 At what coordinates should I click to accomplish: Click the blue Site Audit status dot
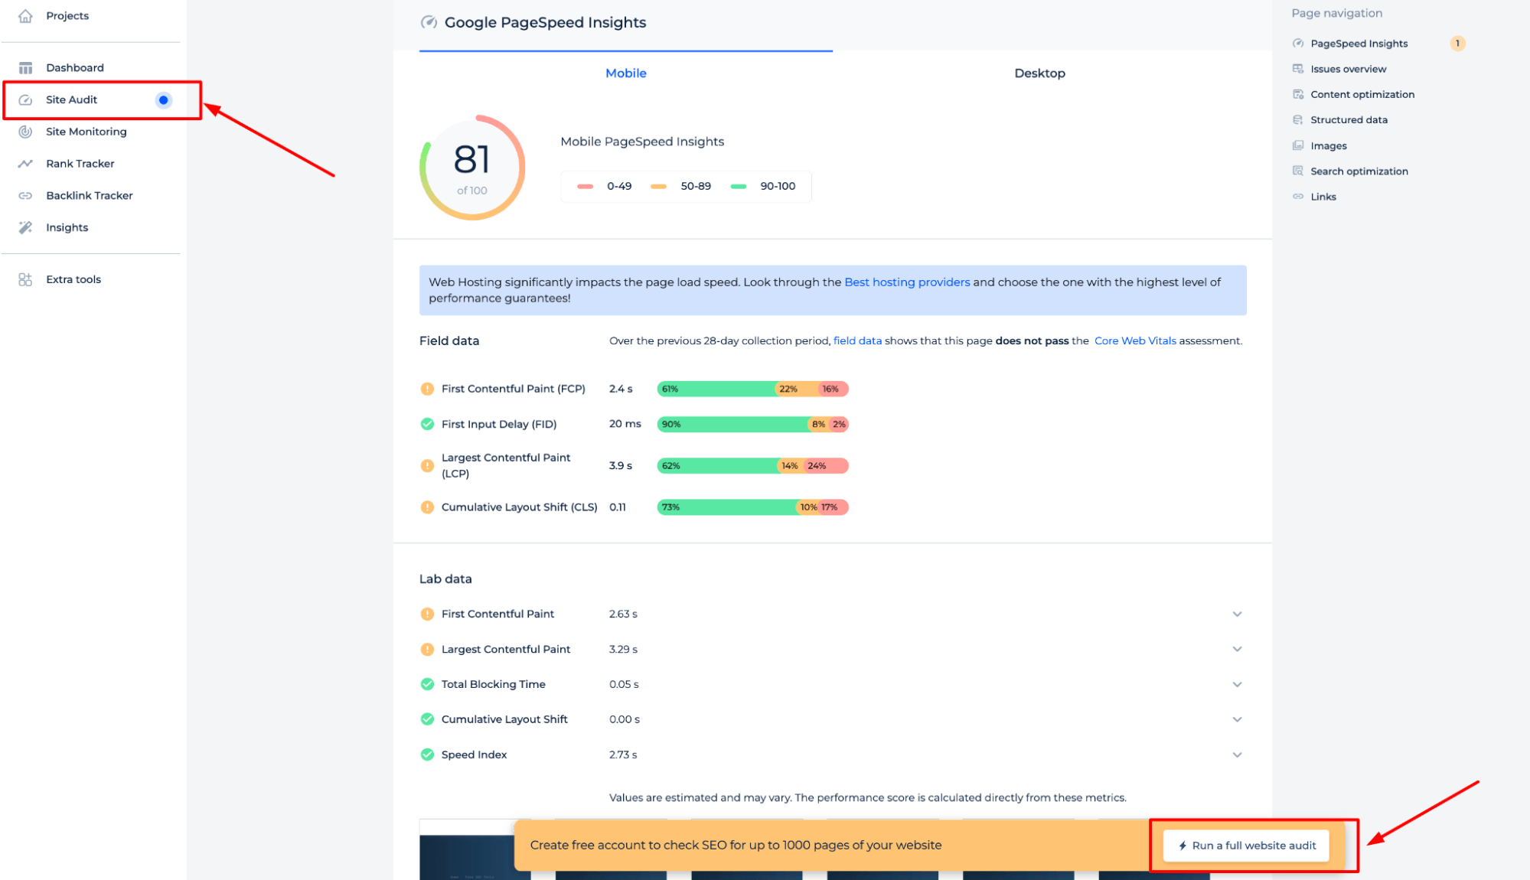click(163, 100)
